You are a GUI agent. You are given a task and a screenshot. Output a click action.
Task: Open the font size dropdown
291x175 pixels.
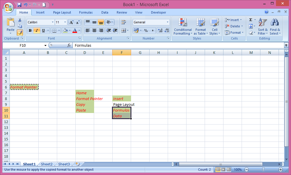[65, 22]
